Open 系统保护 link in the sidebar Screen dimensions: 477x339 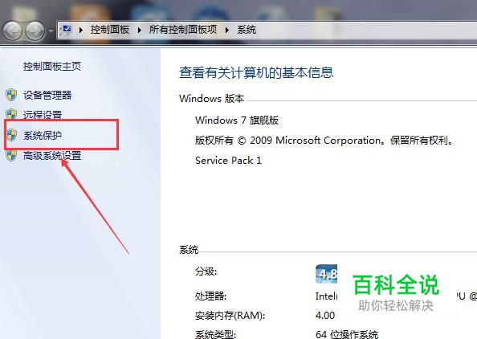(x=43, y=135)
